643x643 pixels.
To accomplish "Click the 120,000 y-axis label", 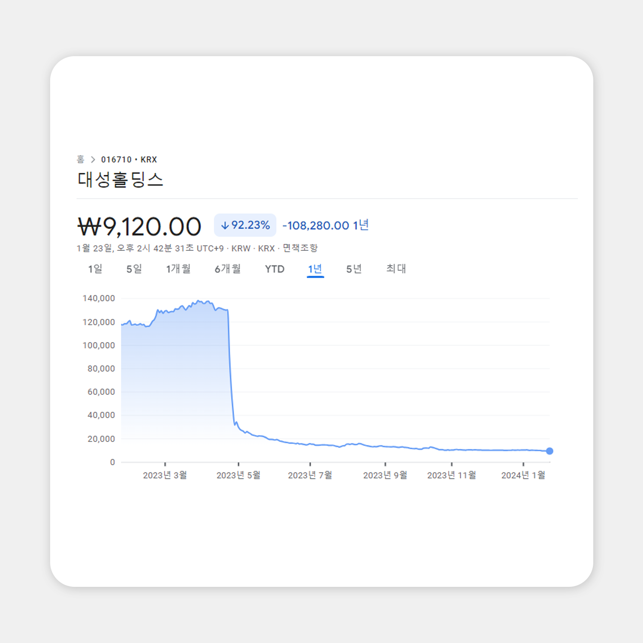I will [x=99, y=322].
